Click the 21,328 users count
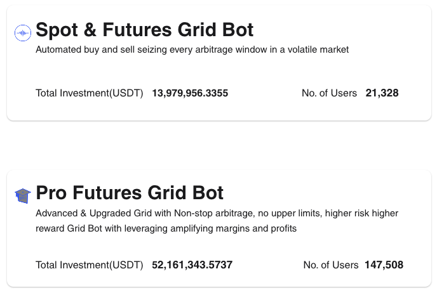The width and height of the screenshot is (444, 295). coord(382,93)
